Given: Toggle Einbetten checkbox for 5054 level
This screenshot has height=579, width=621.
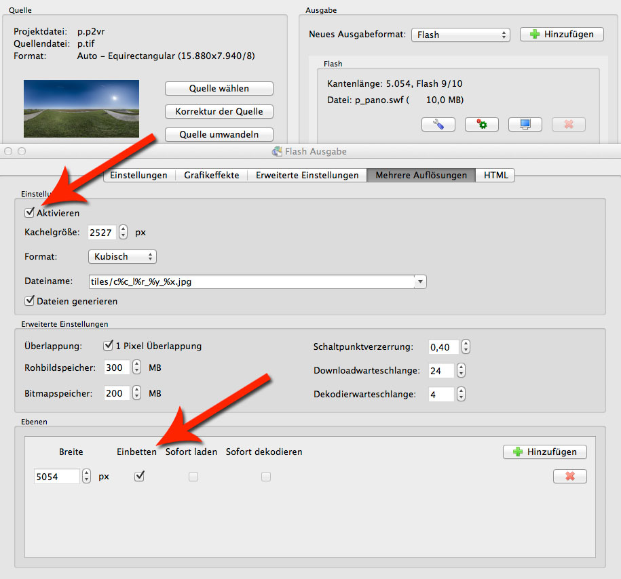Looking at the screenshot, I should pos(140,477).
